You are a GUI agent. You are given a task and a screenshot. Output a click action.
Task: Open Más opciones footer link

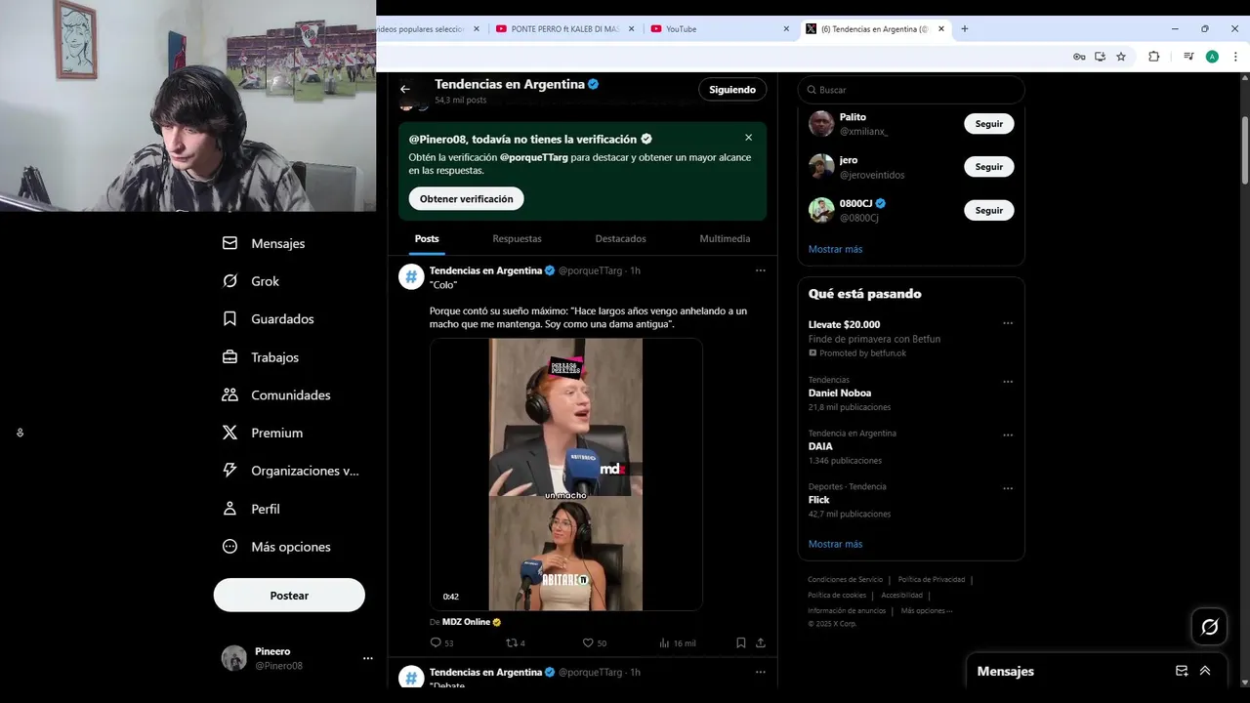[926, 611]
